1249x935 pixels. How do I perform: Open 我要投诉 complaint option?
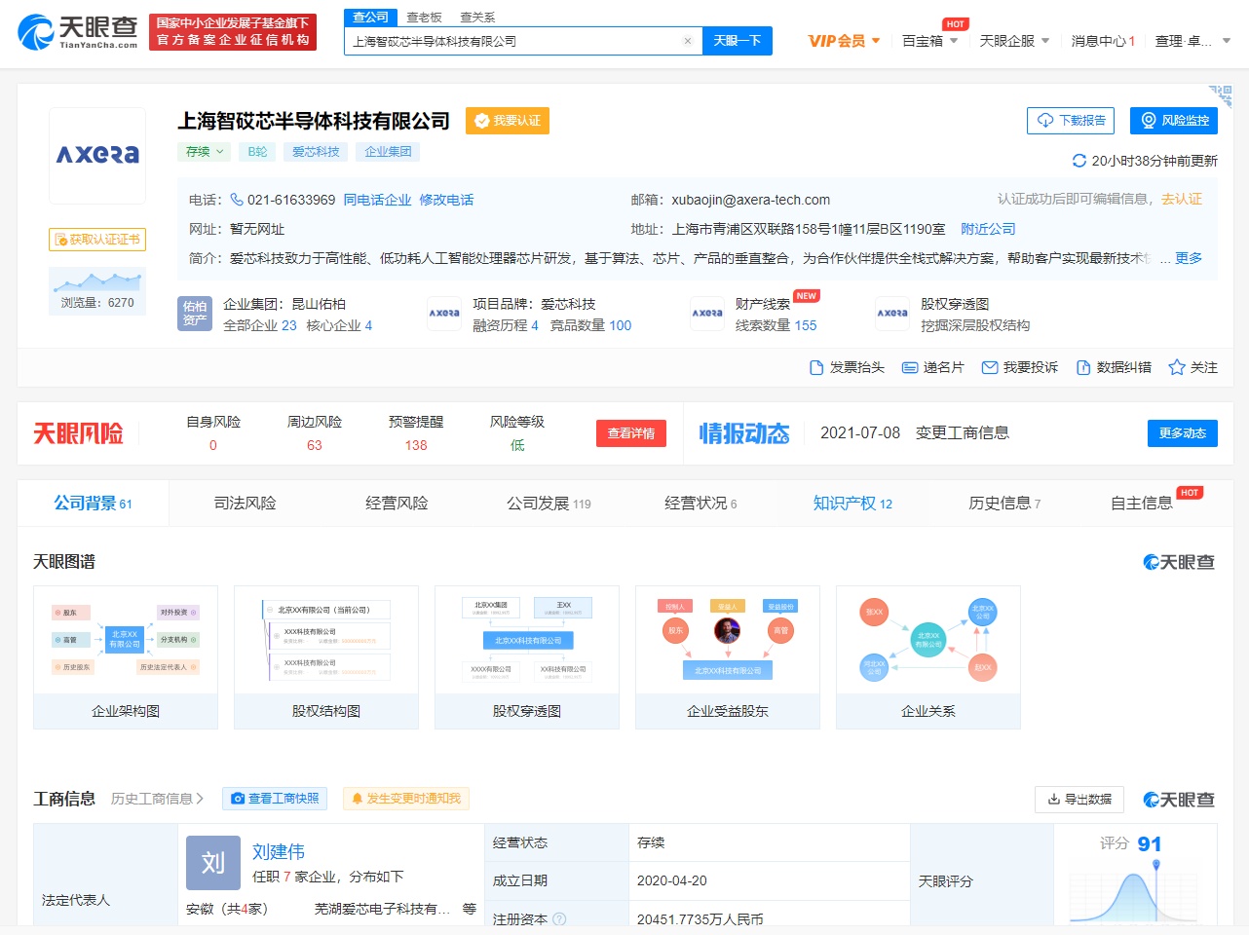1020,367
